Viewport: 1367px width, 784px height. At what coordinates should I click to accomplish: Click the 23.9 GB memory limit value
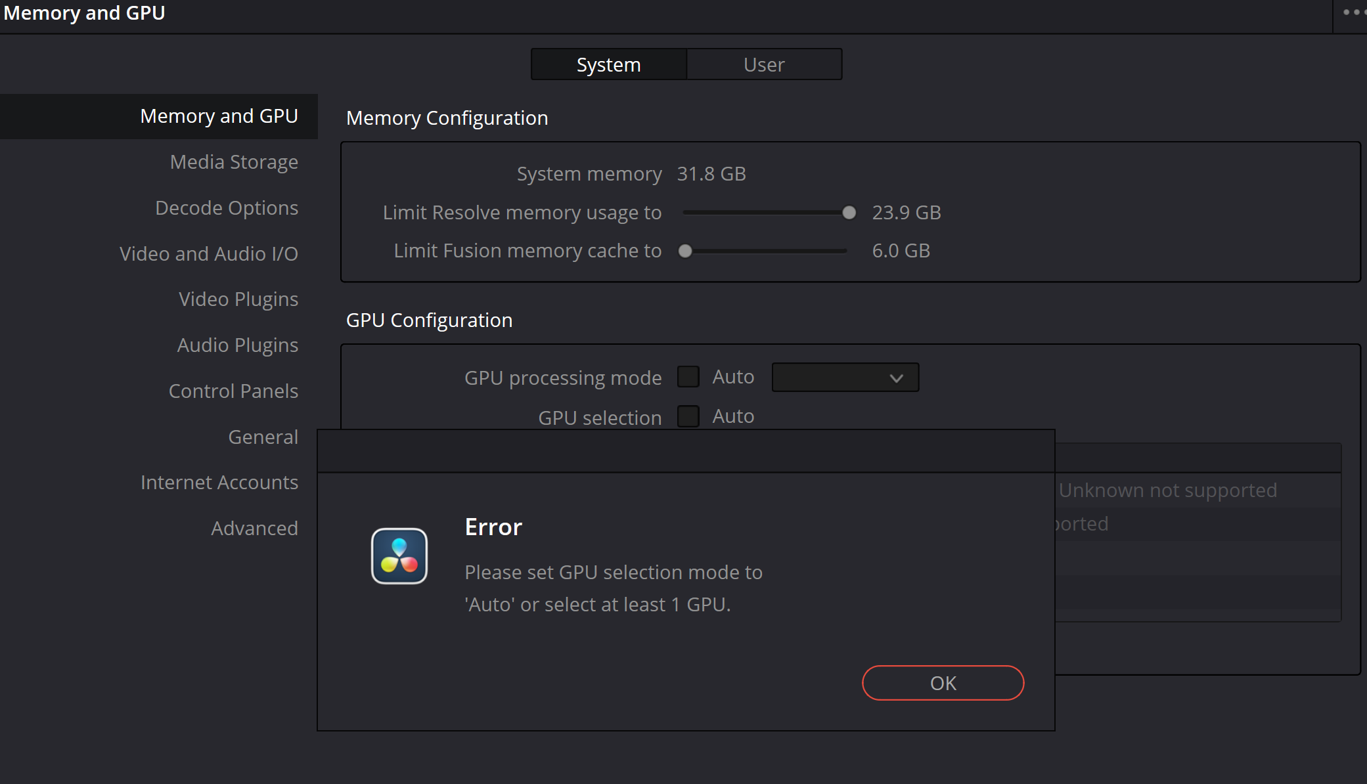pyautogui.click(x=906, y=213)
